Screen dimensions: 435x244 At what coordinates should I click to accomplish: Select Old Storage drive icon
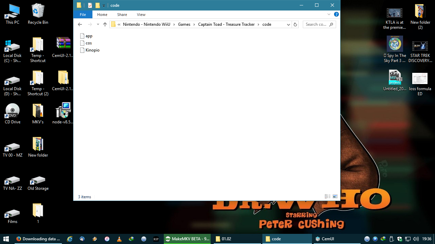pyautogui.click(x=38, y=183)
